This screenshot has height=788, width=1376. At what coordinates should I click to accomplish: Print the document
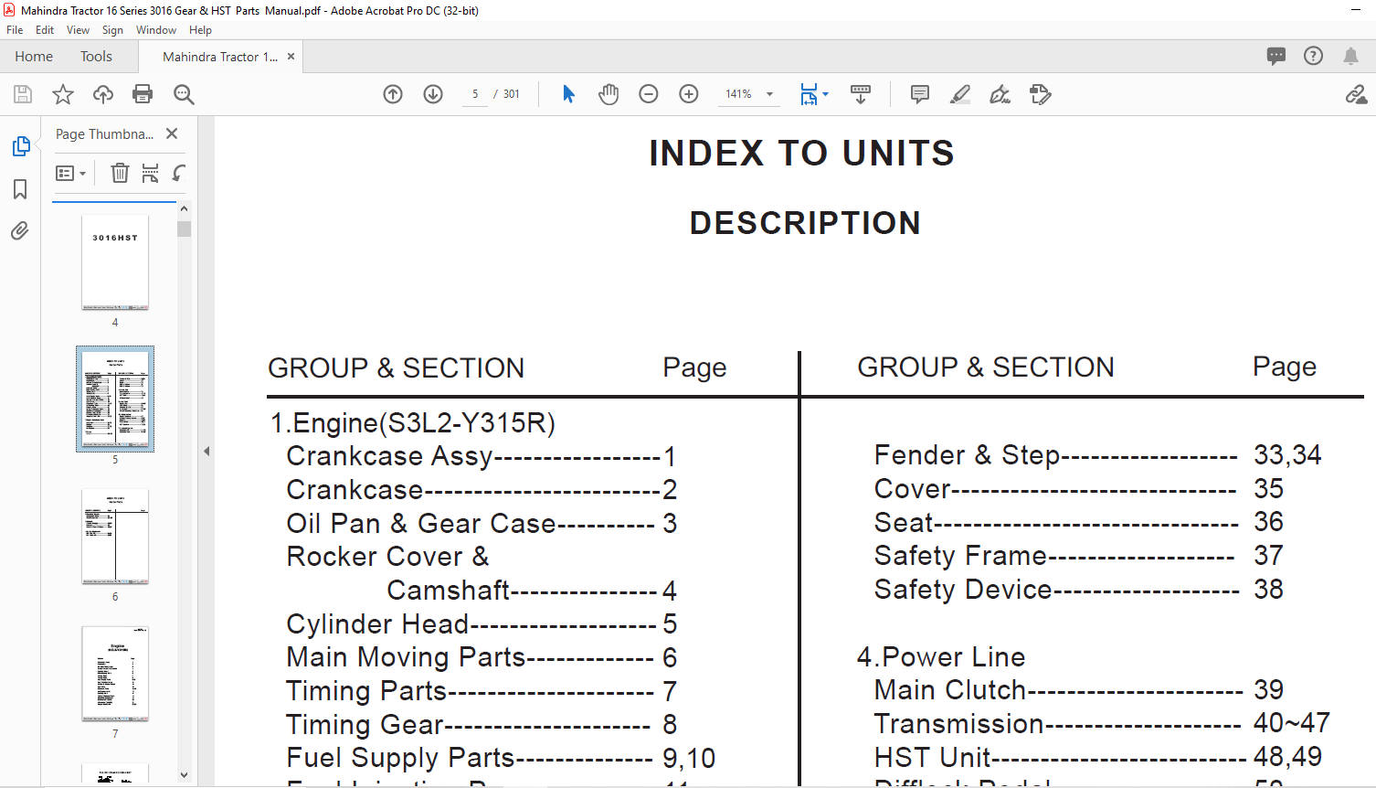[143, 94]
